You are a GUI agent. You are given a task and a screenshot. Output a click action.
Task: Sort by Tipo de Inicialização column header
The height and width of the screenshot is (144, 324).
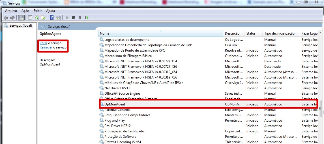point(279,33)
